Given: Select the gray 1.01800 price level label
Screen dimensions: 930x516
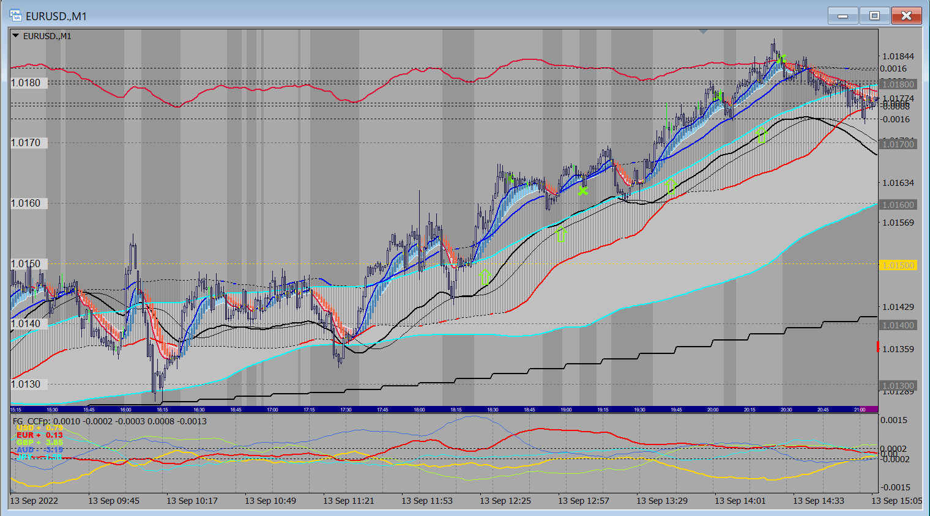Looking at the screenshot, I should pyautogui.click(x=898, y=84).
